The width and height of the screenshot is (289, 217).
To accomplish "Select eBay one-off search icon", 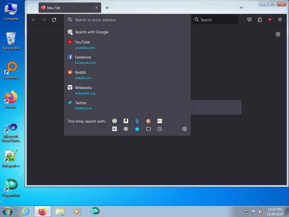I will pyautogui.click(x=160, y=121).
